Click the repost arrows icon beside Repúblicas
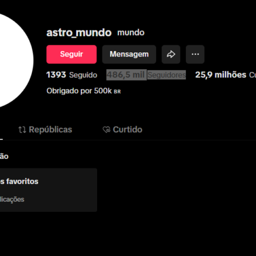The width and height of the screenshot is (256, 256). coord(22,130)
